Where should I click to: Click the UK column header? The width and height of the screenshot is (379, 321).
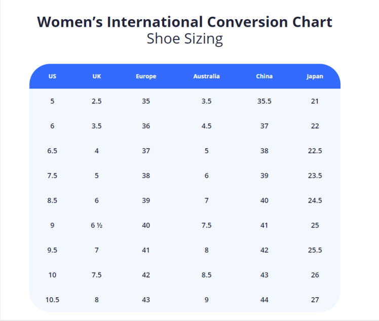pos(97,76)
